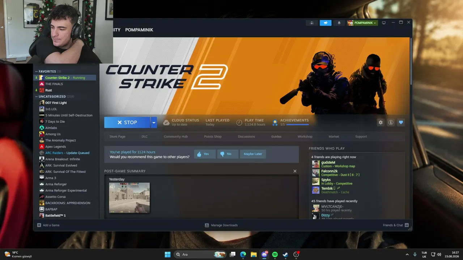The width and height of the screenshot is (463, 260).
Task: Click the Counter-Strike 2 library icon
Action: [x=42, y=78]
